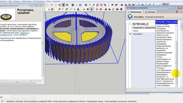Open the Камера menu

17,1
